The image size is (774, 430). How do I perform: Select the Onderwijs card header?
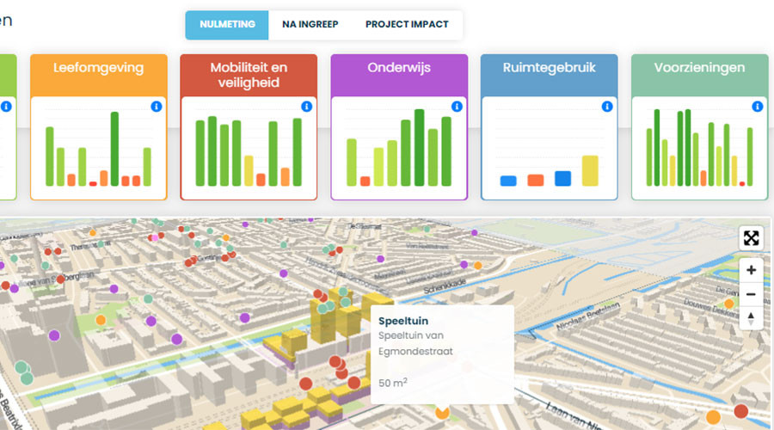(x=399, y=75)
